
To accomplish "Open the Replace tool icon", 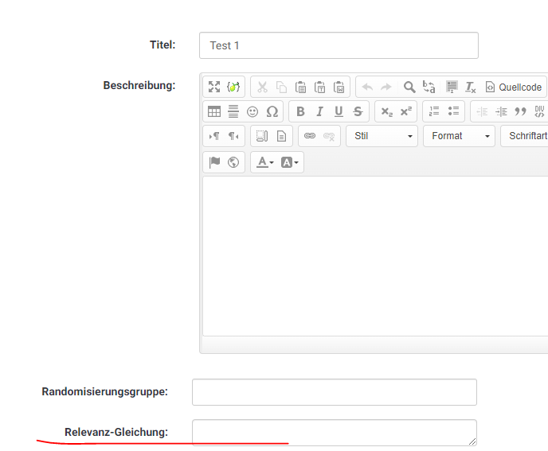I will 429,87.
